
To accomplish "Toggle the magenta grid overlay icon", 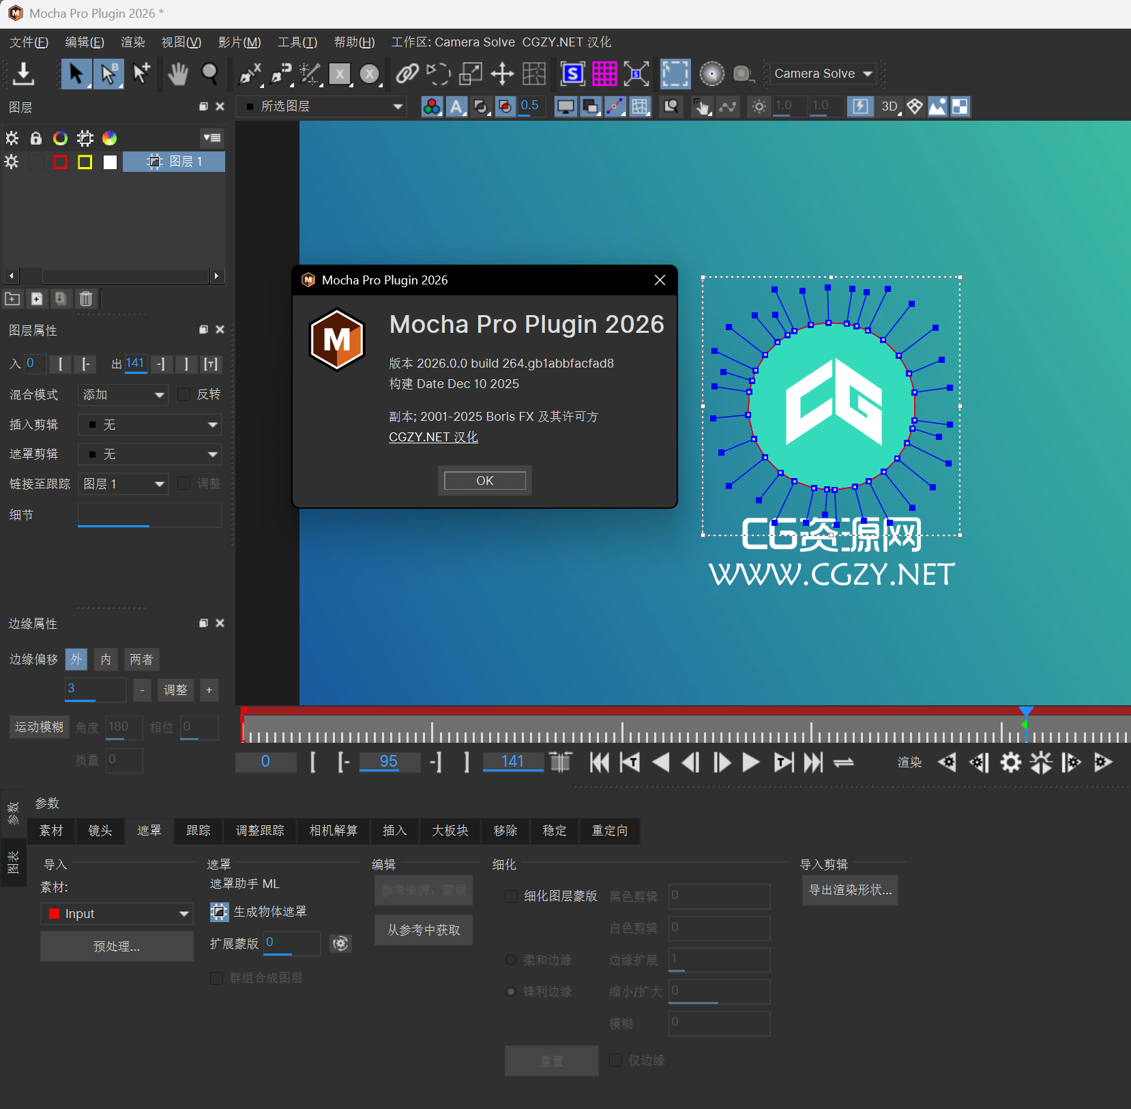I will (604, 74).
